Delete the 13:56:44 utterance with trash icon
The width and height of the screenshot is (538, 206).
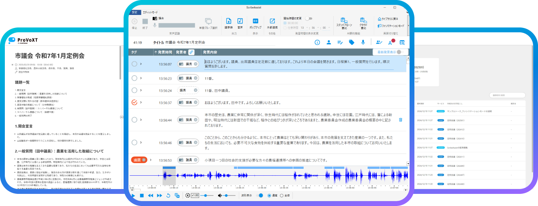(x=400, y=120)
